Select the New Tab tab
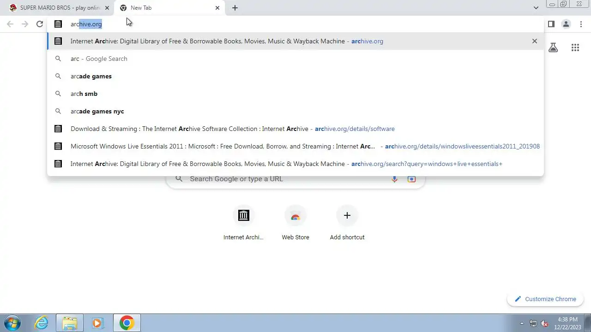Viewport: 591px width, 332px height. (169, 8)
